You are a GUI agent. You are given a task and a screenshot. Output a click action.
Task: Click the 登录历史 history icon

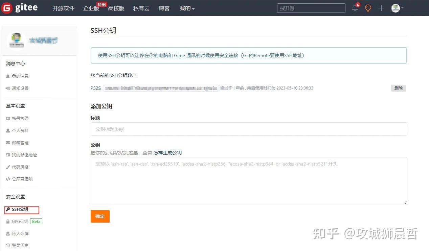click(x=8, y=245)
